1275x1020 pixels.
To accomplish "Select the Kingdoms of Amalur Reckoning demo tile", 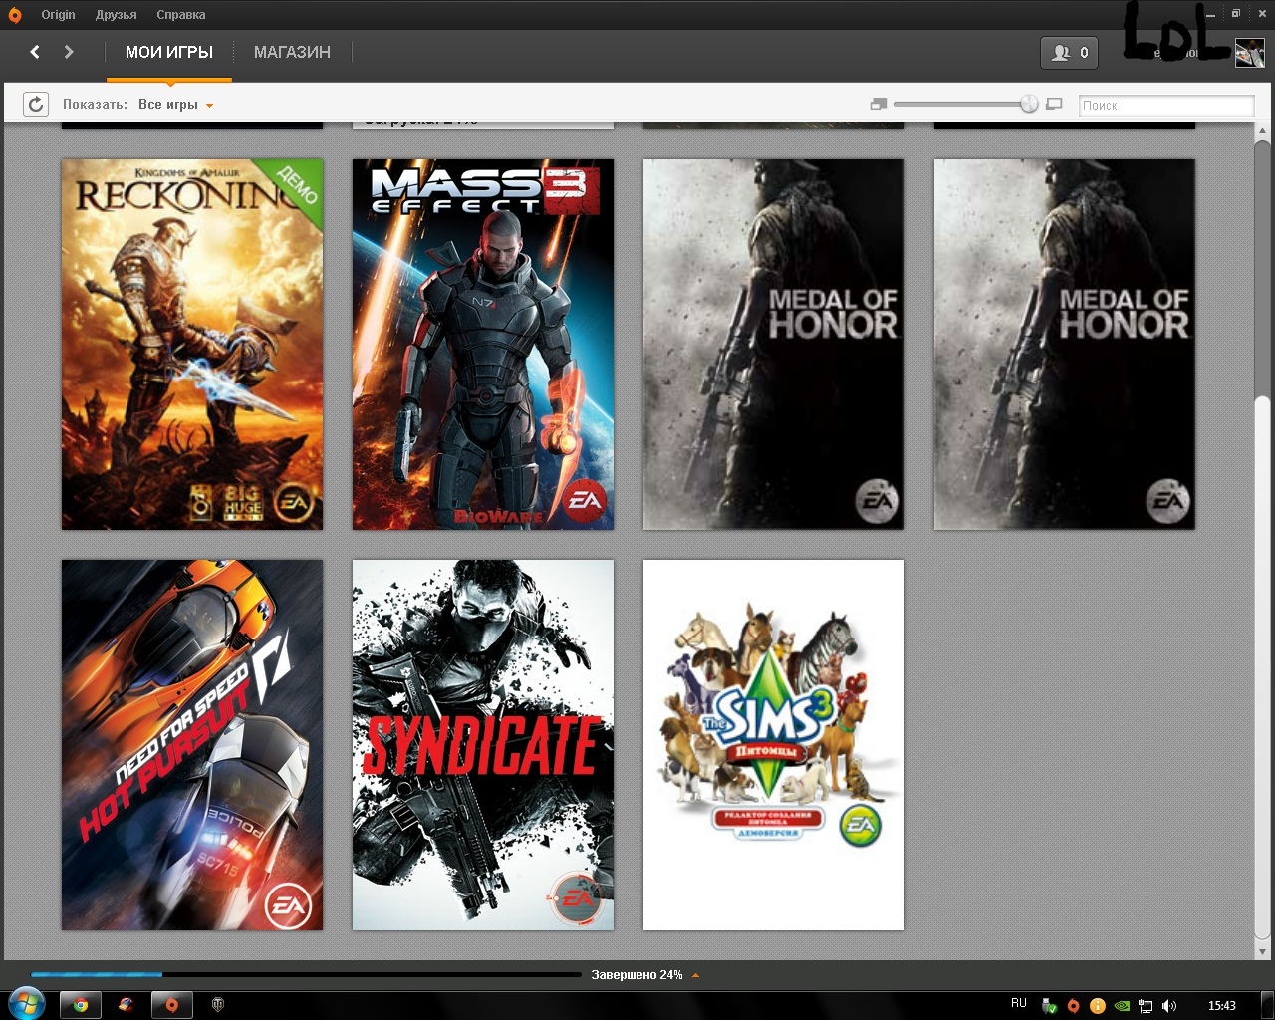I will [x=192, y=344].
